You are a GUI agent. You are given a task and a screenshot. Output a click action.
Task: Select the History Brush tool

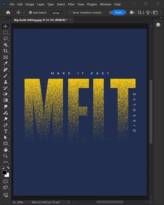point(6,88)
